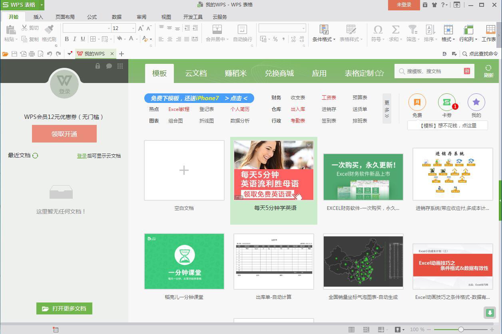
Task: Click the Percent style icon
Action: point(275,39)
